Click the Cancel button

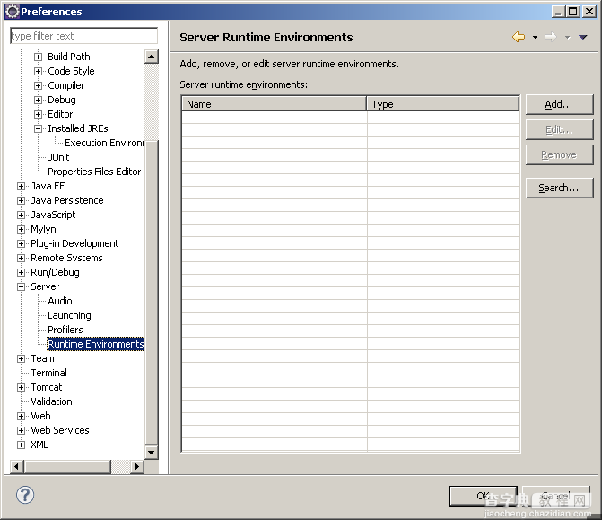[x=556, y=496]
